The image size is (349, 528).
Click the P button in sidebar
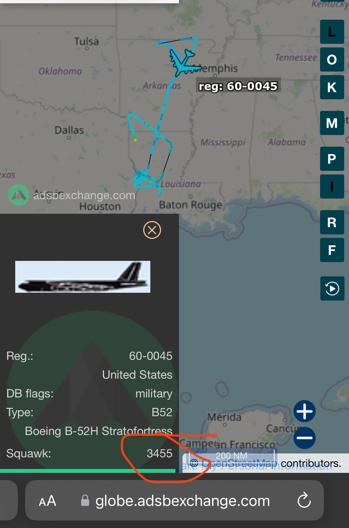(332, 159)
